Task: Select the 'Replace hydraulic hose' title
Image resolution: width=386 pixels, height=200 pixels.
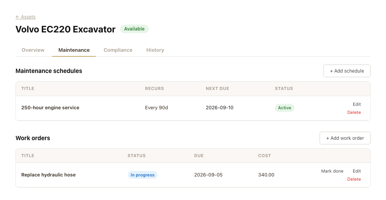Action: pyautogui.click(x=49, y=175)
